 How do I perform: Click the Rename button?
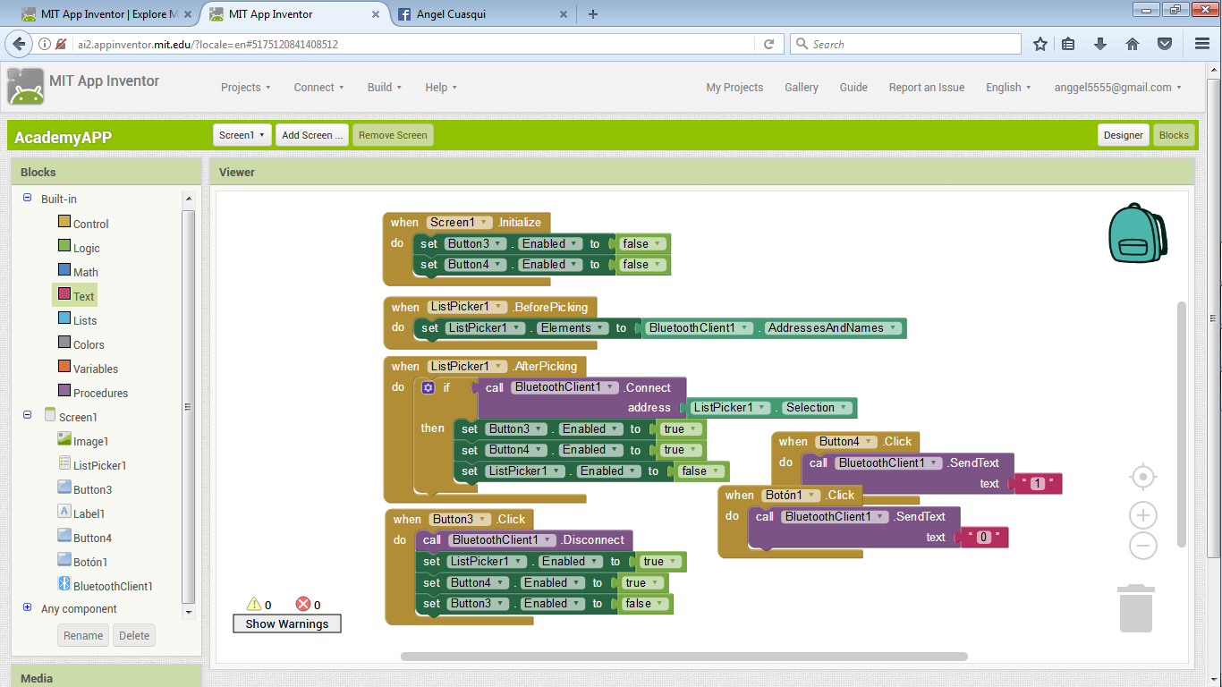(83, 635)
